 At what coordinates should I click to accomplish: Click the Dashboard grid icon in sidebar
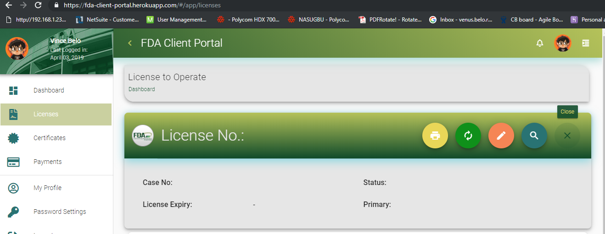point(13,90)
